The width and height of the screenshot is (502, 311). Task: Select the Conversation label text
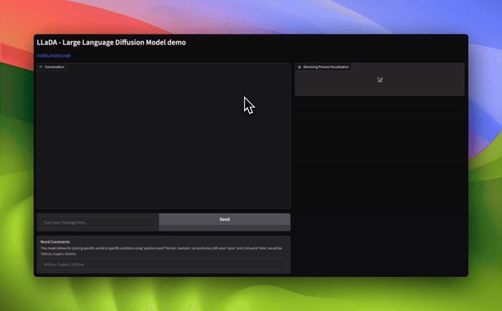pyautogui.click(x=55, y=67)
